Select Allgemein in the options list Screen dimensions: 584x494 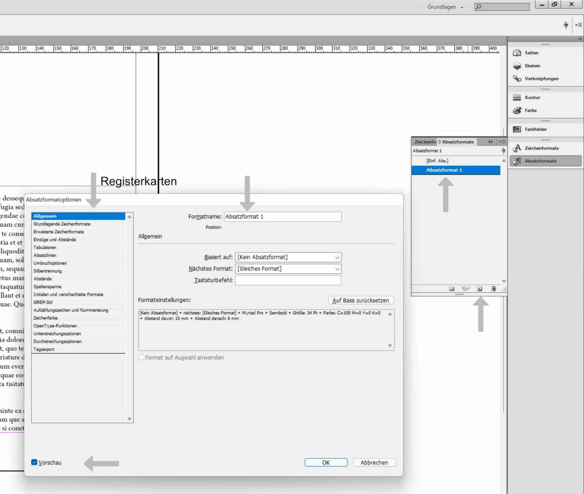[78, 216]
